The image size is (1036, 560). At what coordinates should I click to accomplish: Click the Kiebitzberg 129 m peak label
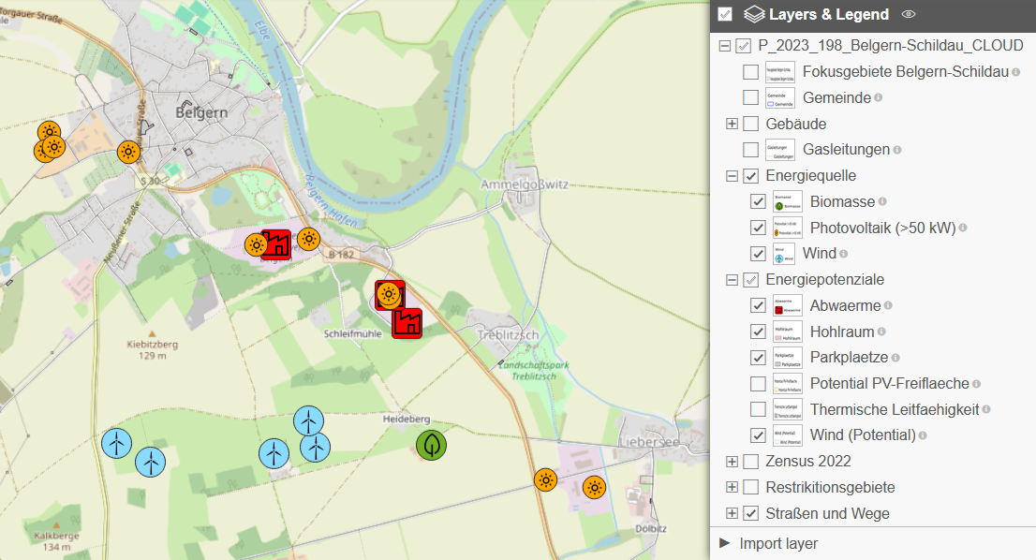click(153, 349)
